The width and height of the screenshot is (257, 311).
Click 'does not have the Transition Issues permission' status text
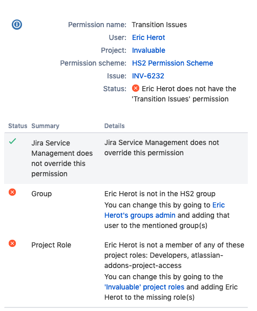pyautogui.click(x=184, y=94)
